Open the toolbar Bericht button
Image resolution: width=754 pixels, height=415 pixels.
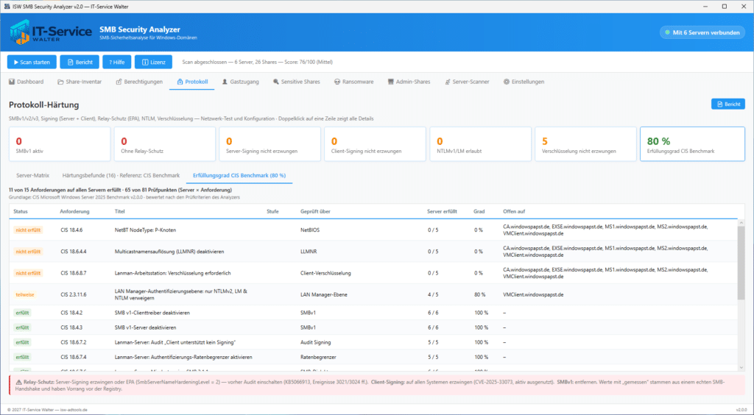[x=80, y=62]
